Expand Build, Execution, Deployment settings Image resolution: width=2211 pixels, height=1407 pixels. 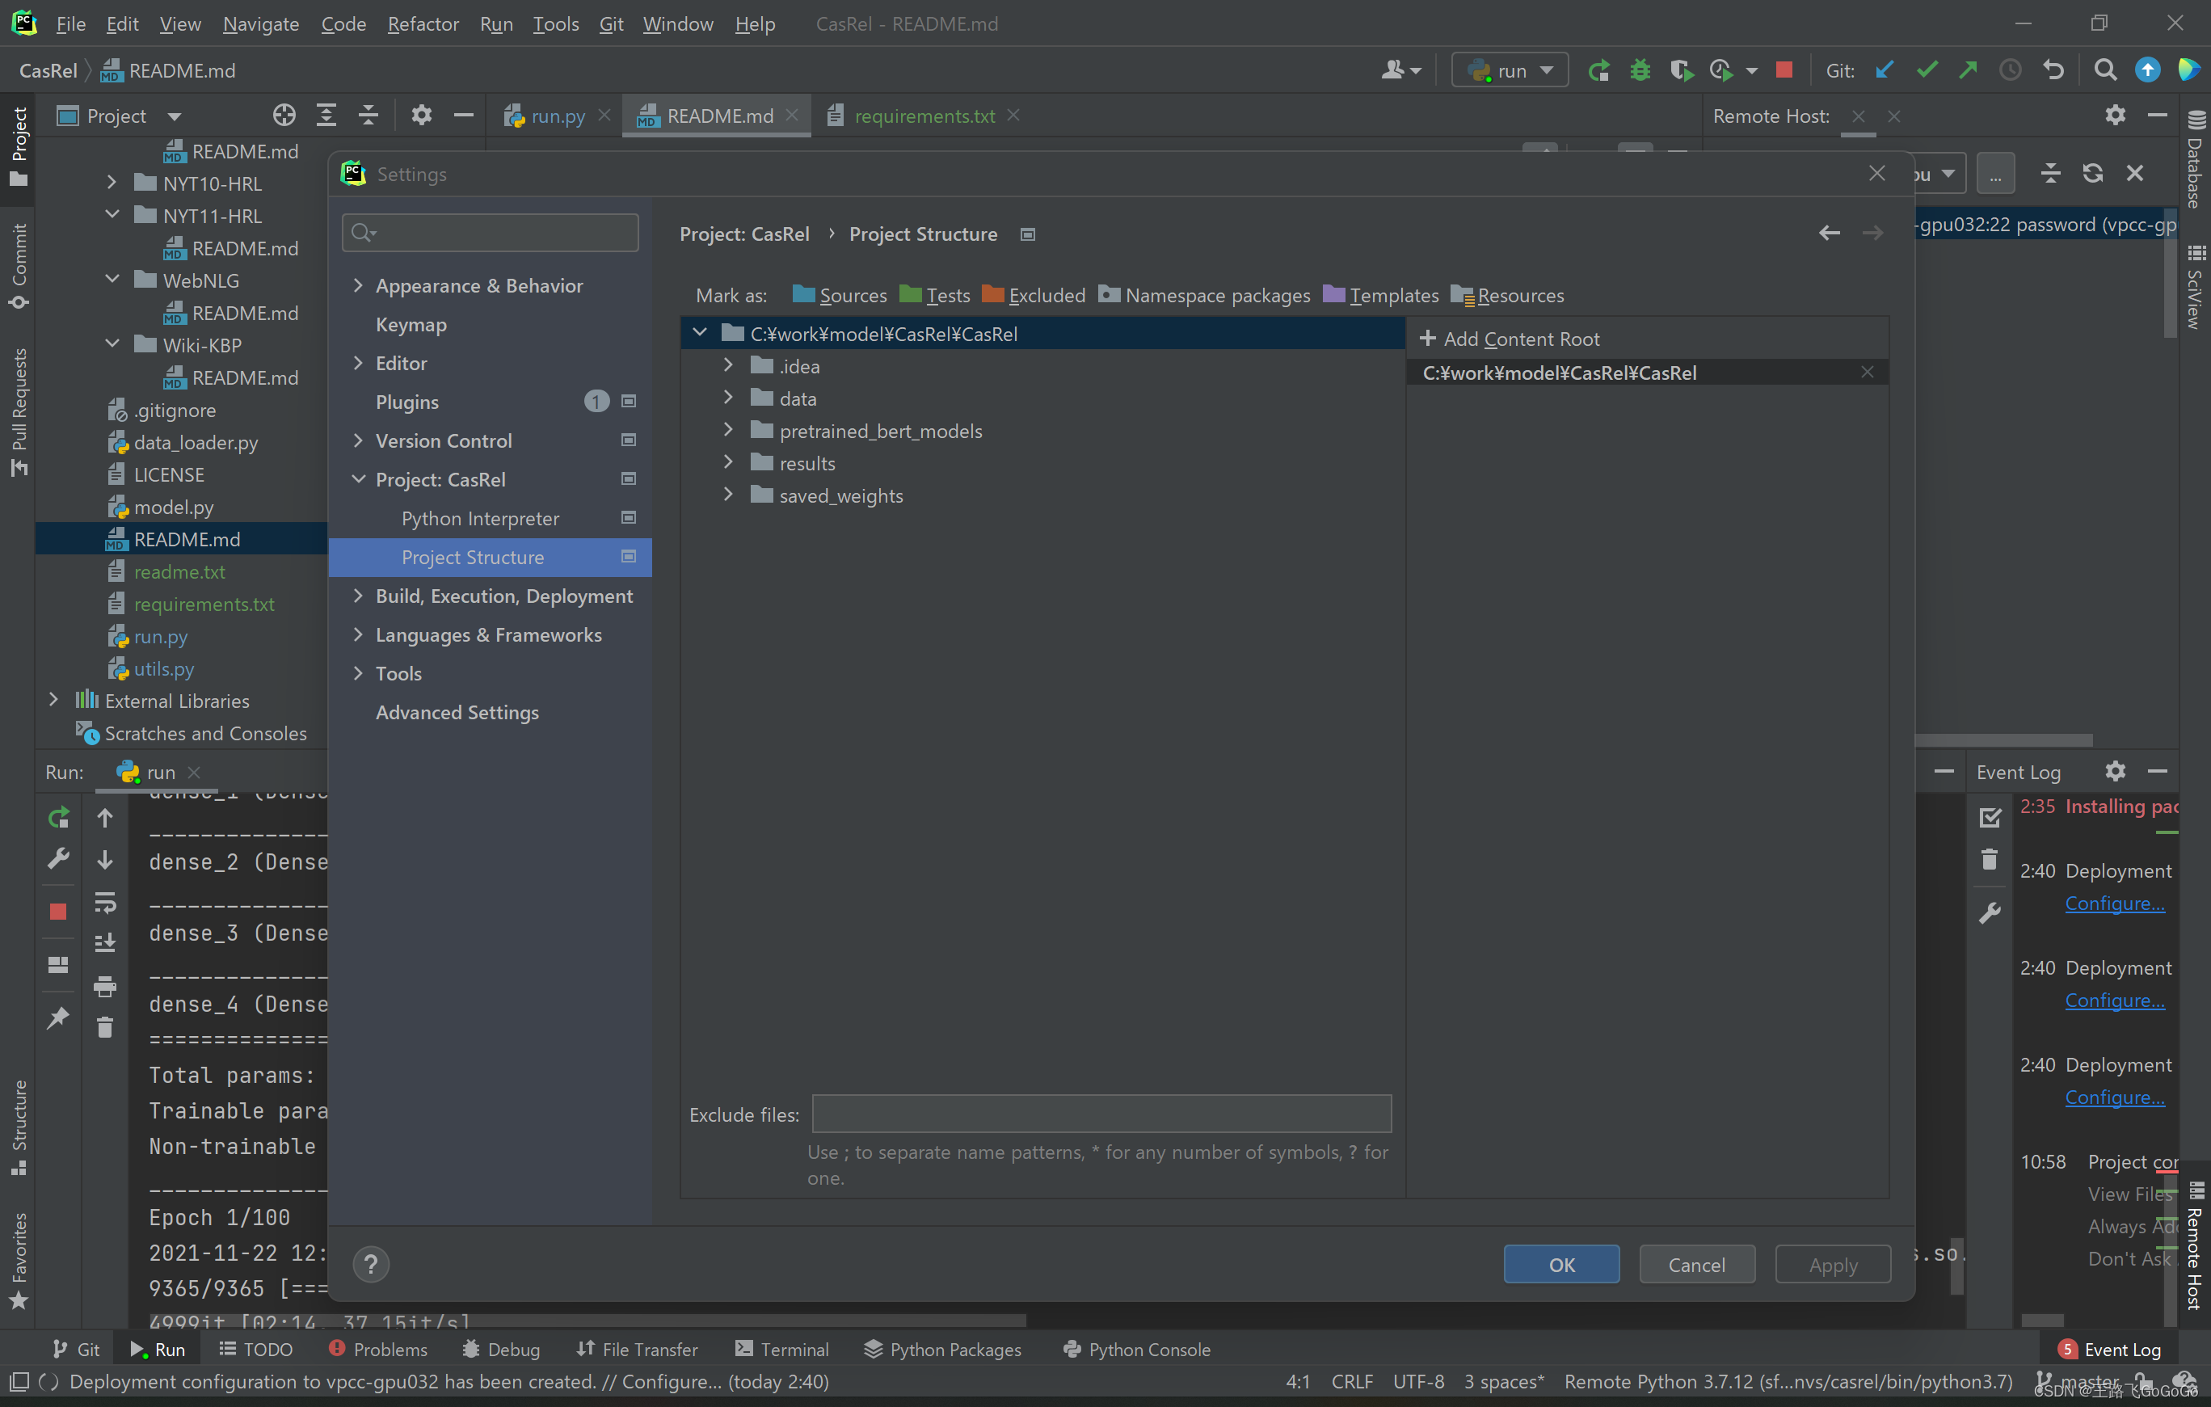point(358,596)
